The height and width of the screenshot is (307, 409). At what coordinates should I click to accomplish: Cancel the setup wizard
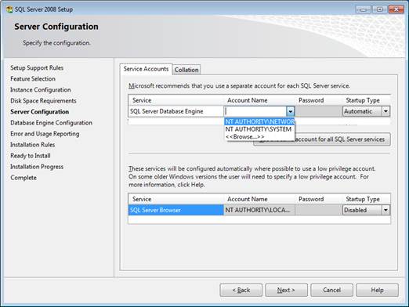pyautogui.click(x=331, y=290)
